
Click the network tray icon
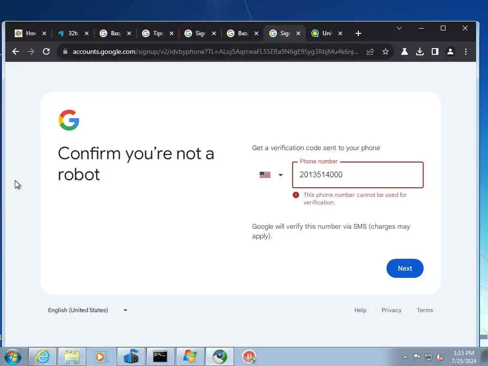pyautogui.click(x=428, y=357)
